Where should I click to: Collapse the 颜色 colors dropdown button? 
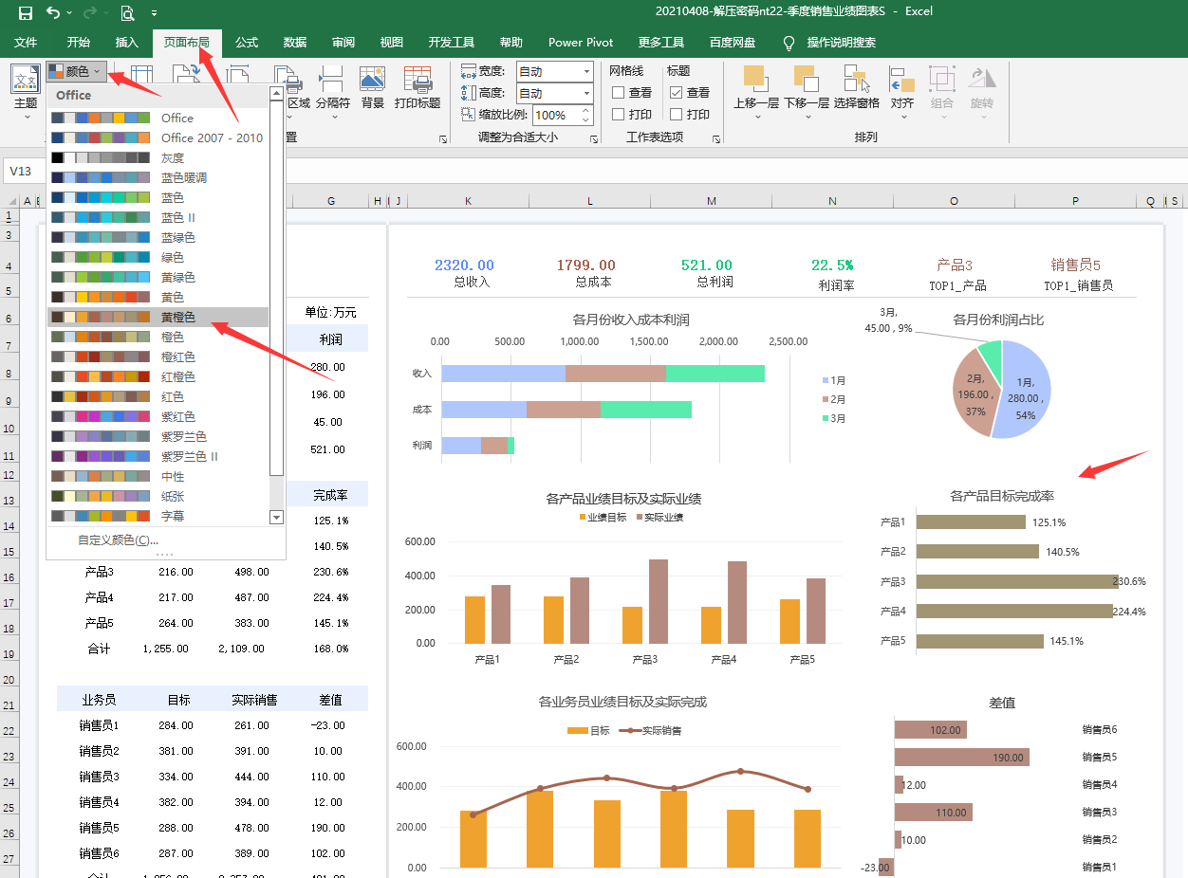click(x=76, y=72)
